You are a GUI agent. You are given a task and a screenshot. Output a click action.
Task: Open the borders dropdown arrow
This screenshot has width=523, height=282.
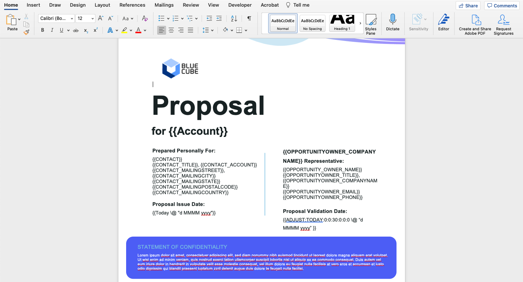(246, 30)
